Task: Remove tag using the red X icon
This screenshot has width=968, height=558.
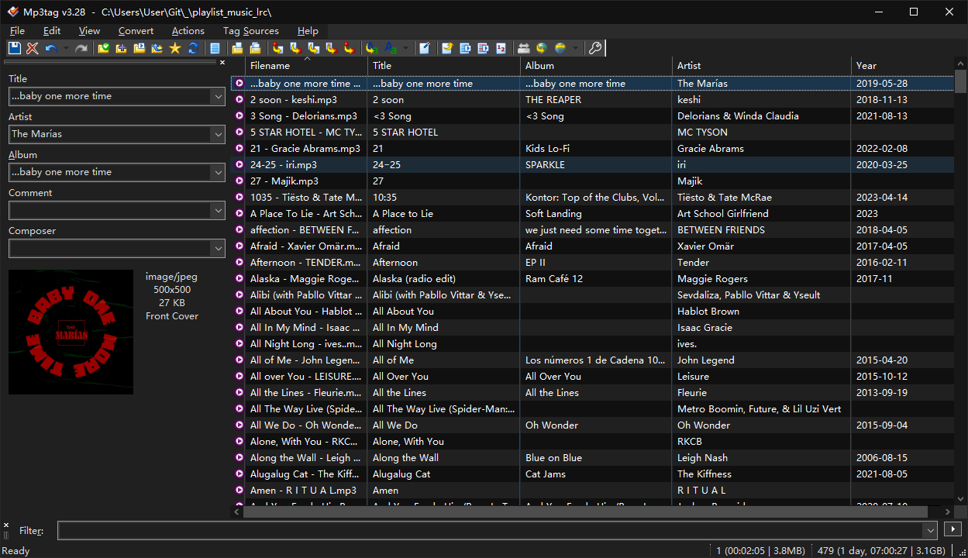Action: [33, 48]
